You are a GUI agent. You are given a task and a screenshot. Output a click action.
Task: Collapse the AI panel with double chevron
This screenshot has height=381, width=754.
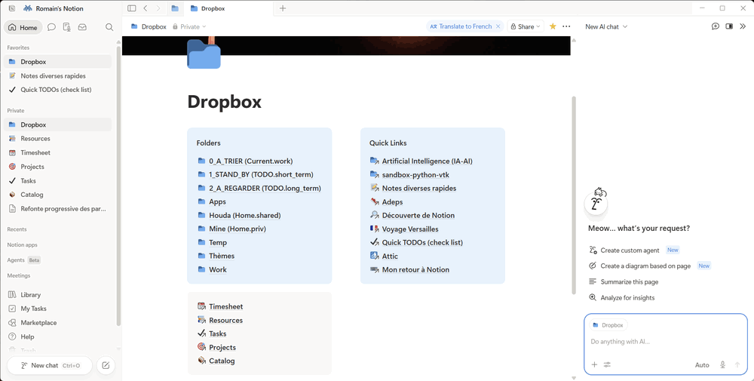tap(743, 26)
